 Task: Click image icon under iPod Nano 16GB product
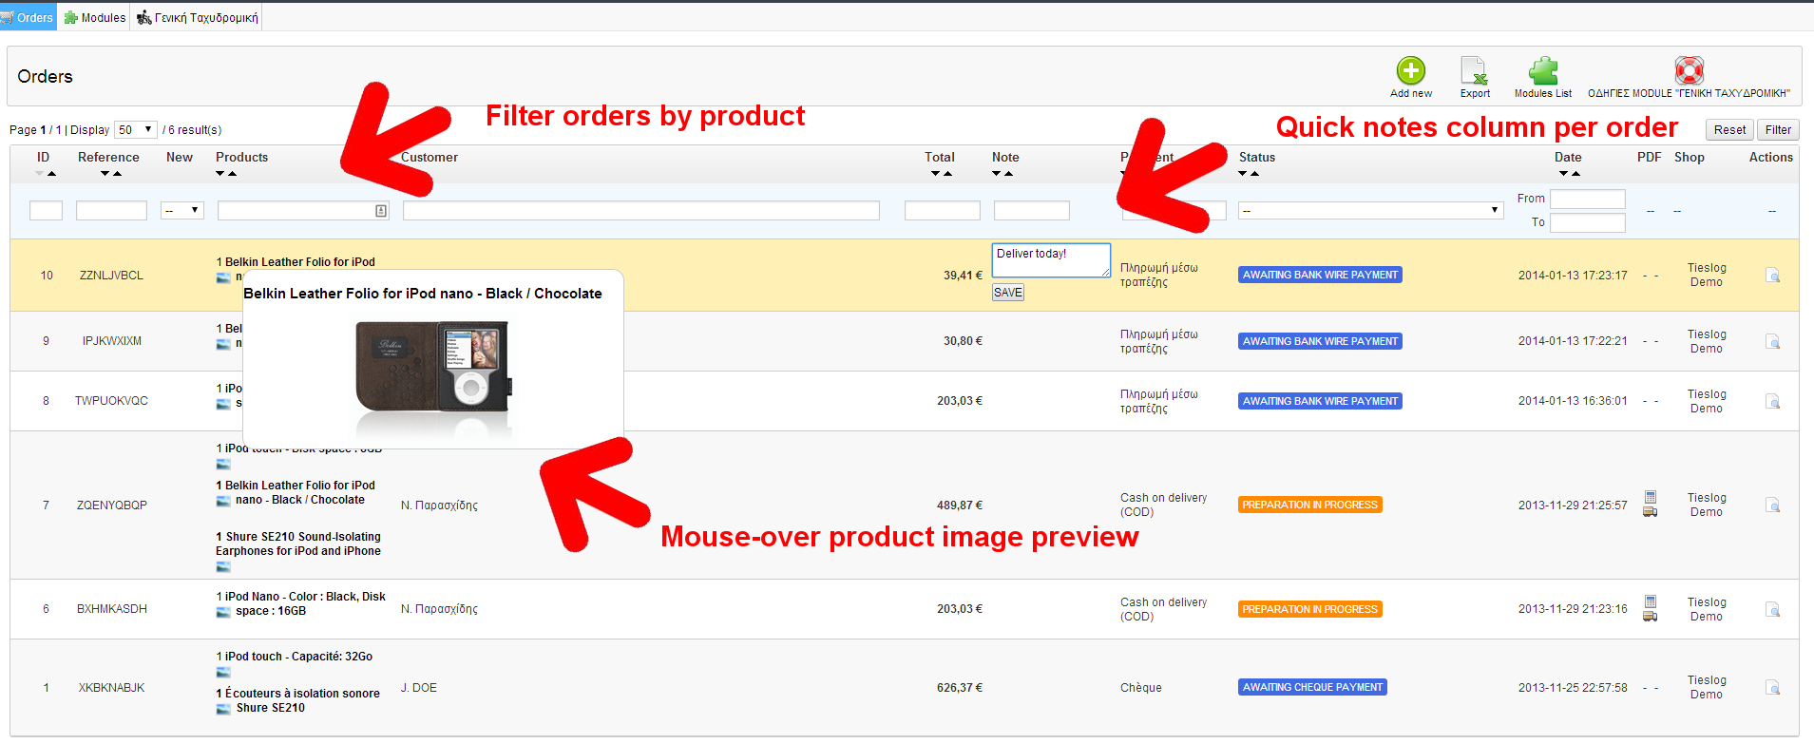point(223,612)
